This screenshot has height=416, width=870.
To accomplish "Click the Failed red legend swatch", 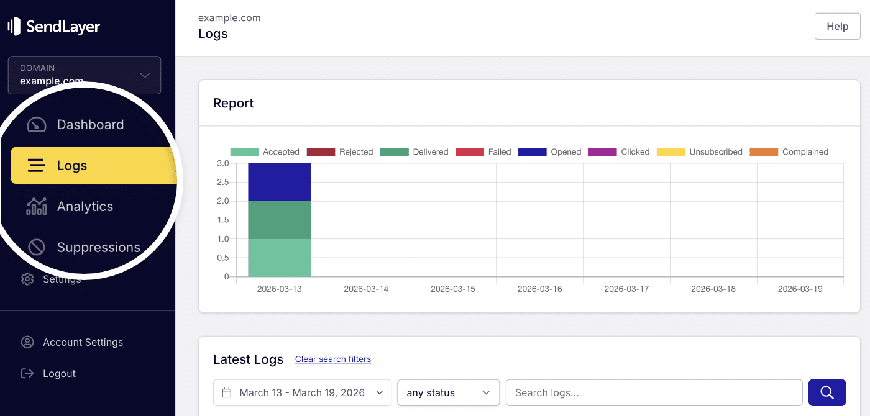I will tap(469, 152).
